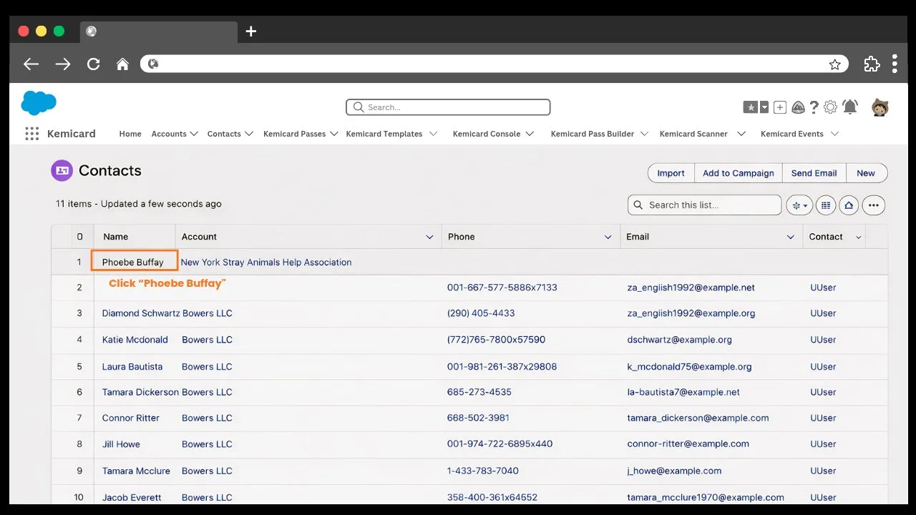Expand the Kemicard Console dropdown chevron
Viewport: 916px width, 515px height.
click(x=530, y=134)
